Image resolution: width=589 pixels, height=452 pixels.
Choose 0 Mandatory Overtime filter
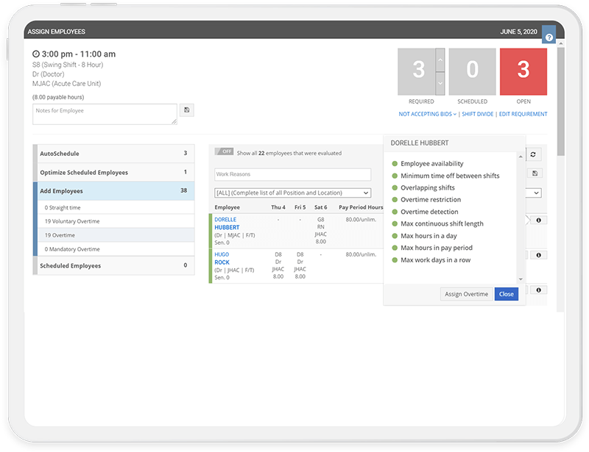[x=116, y=249]
